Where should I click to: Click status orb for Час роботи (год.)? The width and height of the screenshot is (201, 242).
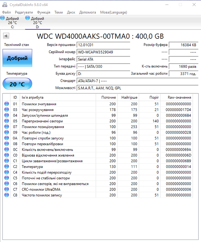point(7,132)
